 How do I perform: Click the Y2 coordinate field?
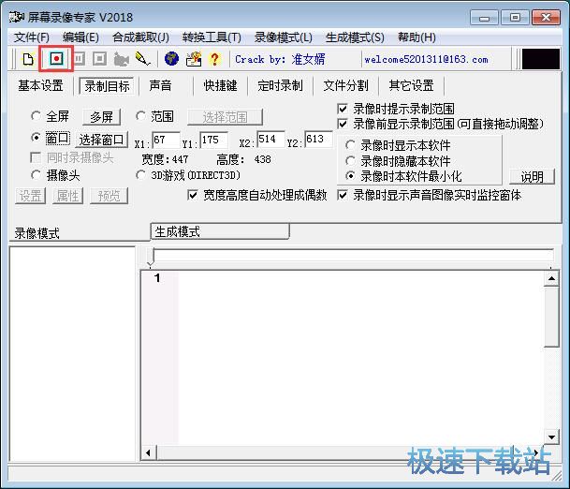318,139
